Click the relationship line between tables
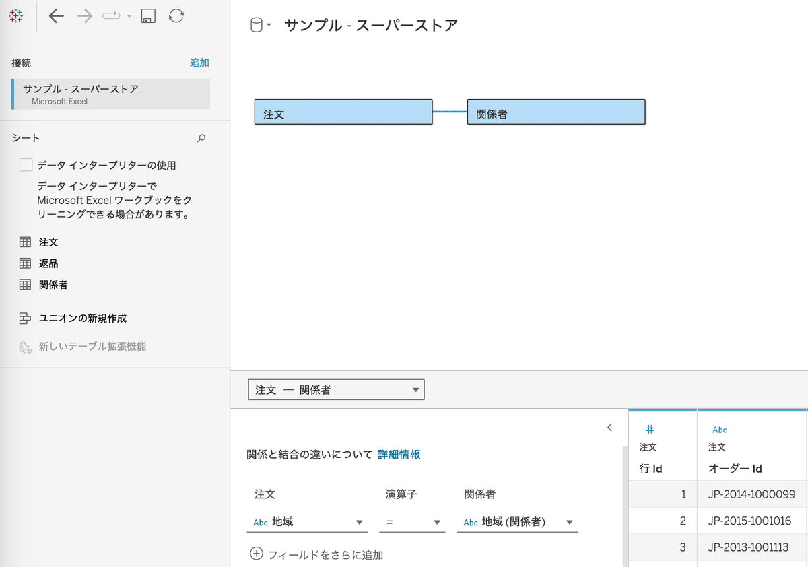This screenshot has width=808, height=567. 450,112
